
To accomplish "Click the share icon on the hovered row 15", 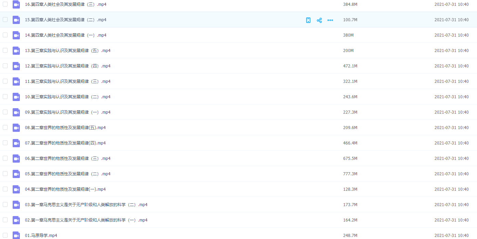I will (x=319, y=20).
